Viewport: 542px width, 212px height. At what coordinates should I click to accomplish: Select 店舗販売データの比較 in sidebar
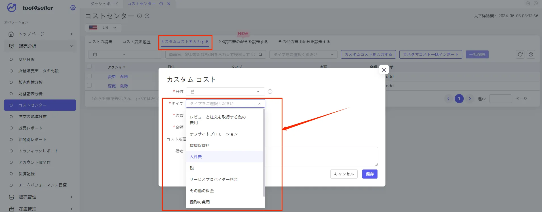point(38,71)
